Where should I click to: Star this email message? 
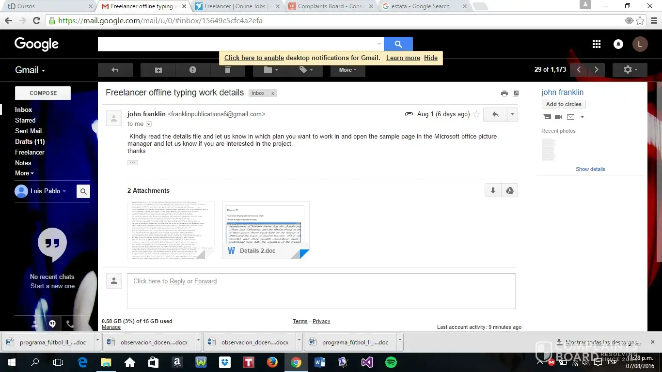pos(476,114)
